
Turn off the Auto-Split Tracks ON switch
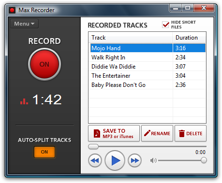(x=44, y=152)
